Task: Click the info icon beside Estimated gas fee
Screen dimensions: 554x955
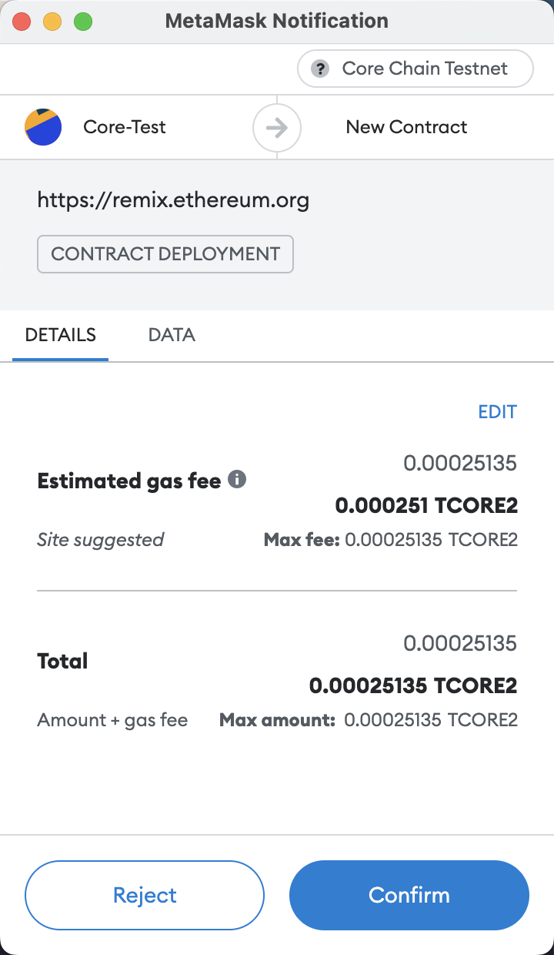Action: pos(238,481)
